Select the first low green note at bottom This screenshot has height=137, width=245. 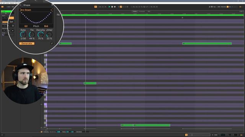point(127,125)
